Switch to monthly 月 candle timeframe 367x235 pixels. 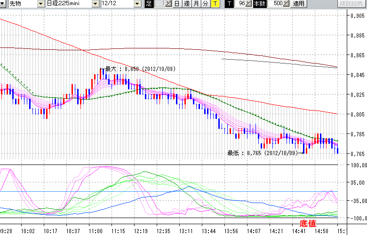[x=196, y=4]
